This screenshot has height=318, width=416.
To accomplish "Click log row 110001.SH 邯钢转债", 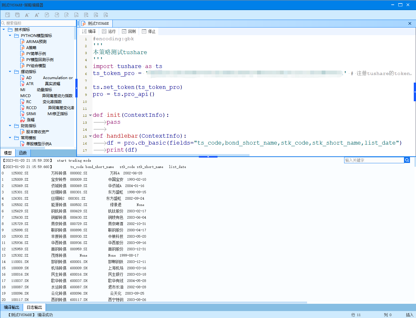I will point(74,262).
